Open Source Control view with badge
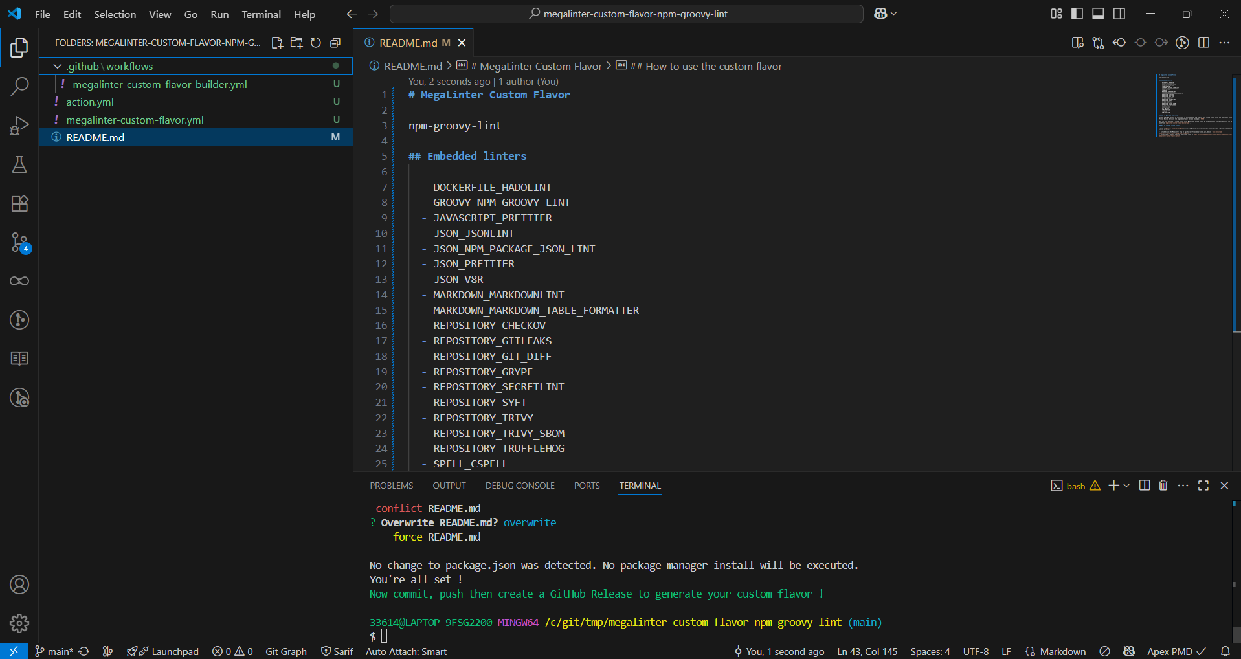1241x659 pixels. pos(19,243)
